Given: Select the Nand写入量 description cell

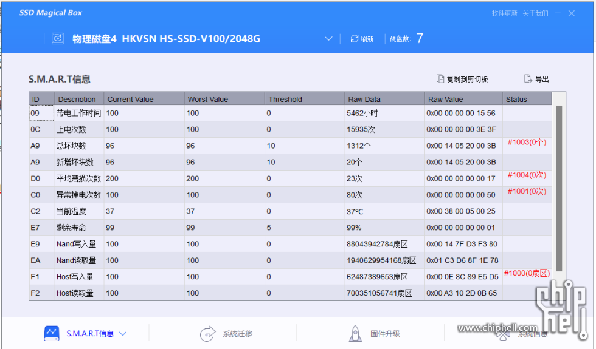Looking at the screenshot, I should point(79,244).
